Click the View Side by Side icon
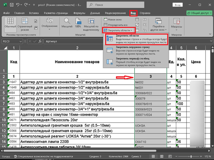The height and width of the screenshot is (160, 214). [x=145, y=20]
